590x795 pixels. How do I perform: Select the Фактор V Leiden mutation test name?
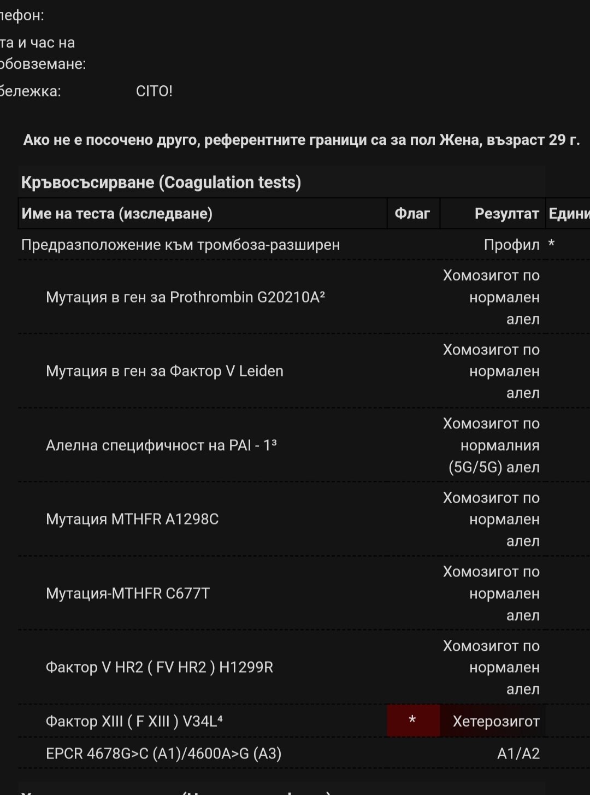[164, 371]
